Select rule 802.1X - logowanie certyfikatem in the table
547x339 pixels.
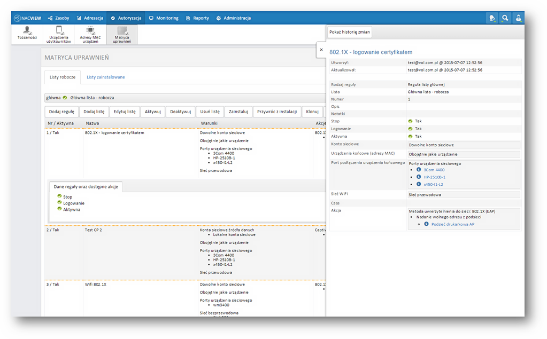click(x=114, y=133)
